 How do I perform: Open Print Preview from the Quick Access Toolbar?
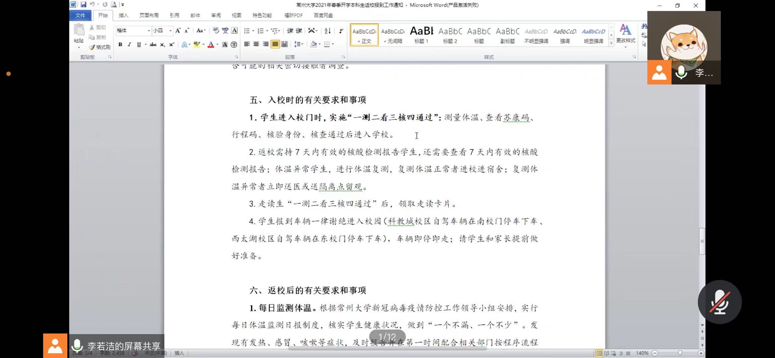coord(114,5)
